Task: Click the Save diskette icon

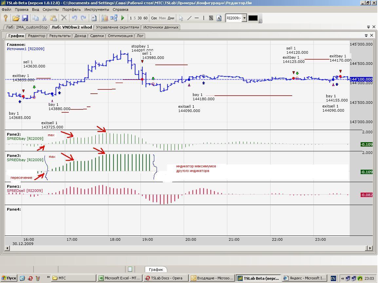Action: 25,18
